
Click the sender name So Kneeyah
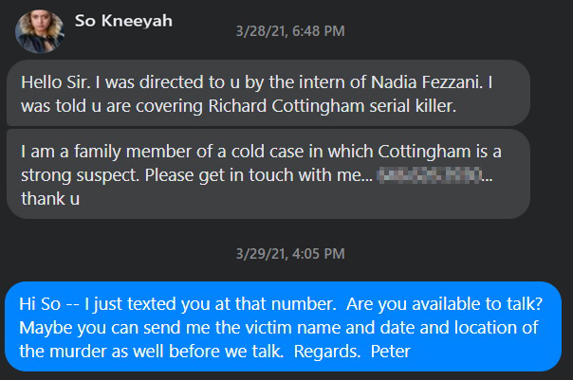click(123, 21)
